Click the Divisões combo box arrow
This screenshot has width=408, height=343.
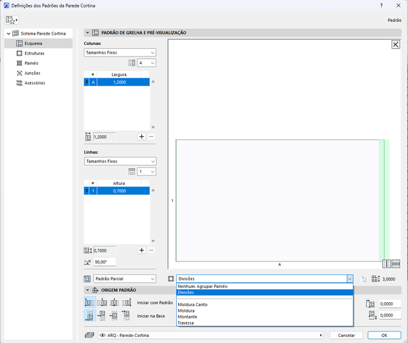pos(350,278)
